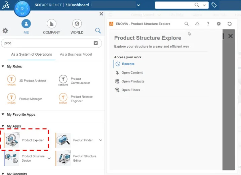This screenshot has width=241, height=175.
Task: Expand the Product Finder dropdown arrow
Action: coord(101,140)
